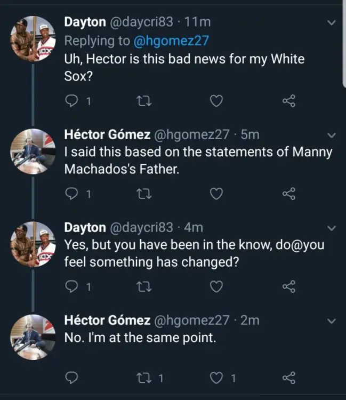Share Dayton's White Sox tweet
The height and width of the screenshot is (400, 346).
(288, 101)
